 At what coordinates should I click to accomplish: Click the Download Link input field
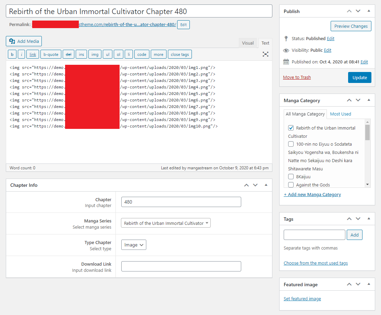(181, 266)
